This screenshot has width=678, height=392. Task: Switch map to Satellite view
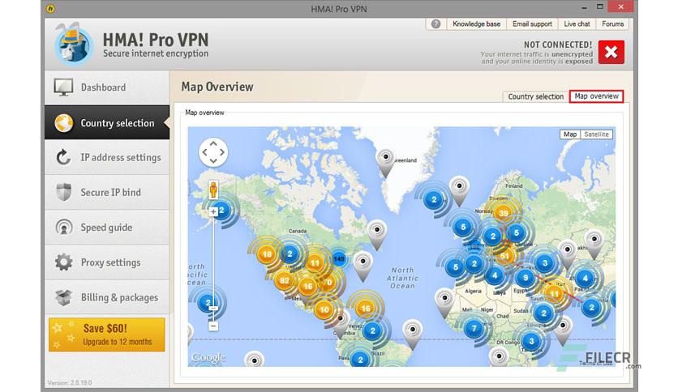(x=596, y=134)
